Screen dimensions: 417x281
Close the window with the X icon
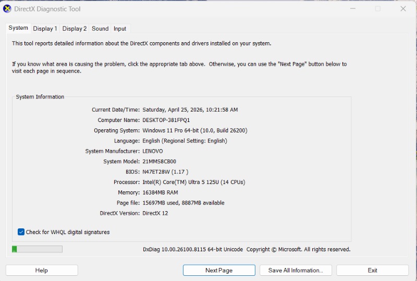pyautogui.click(x=403, y=9)
